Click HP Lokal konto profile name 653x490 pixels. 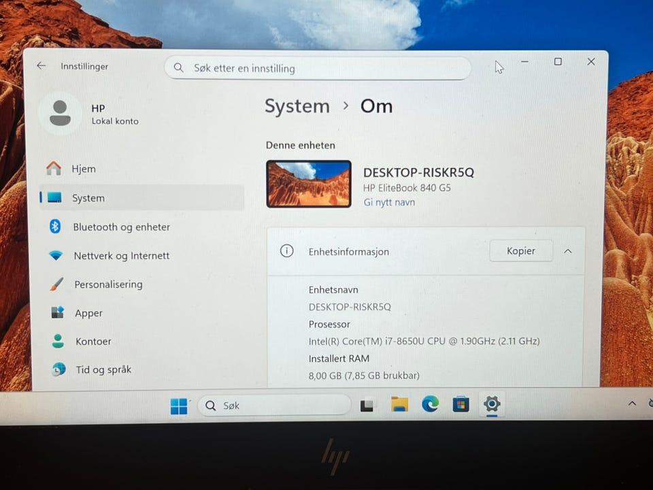tap(115, 114)
